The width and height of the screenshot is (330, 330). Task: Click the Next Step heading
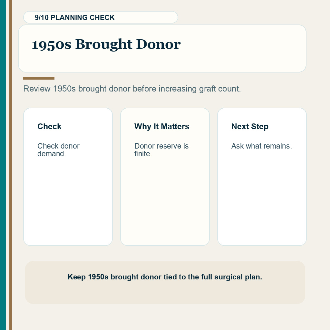(250, 126)
